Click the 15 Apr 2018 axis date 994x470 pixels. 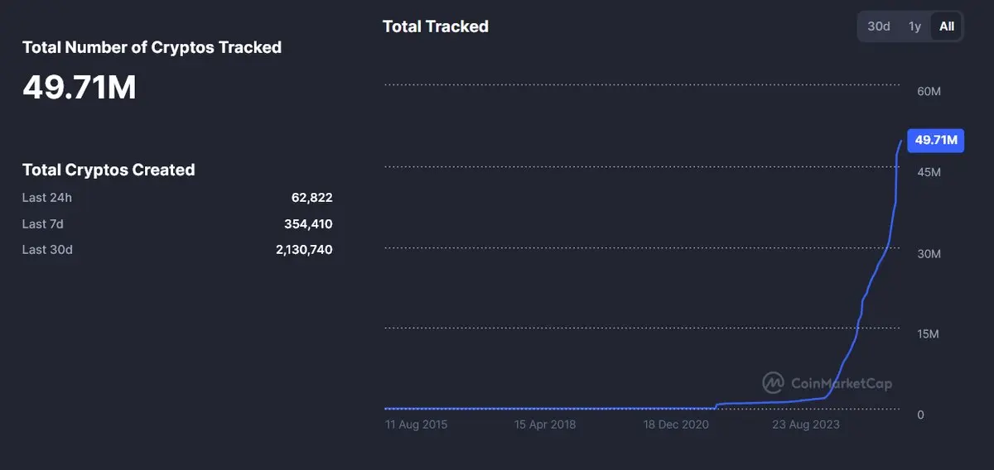(545, 424)
